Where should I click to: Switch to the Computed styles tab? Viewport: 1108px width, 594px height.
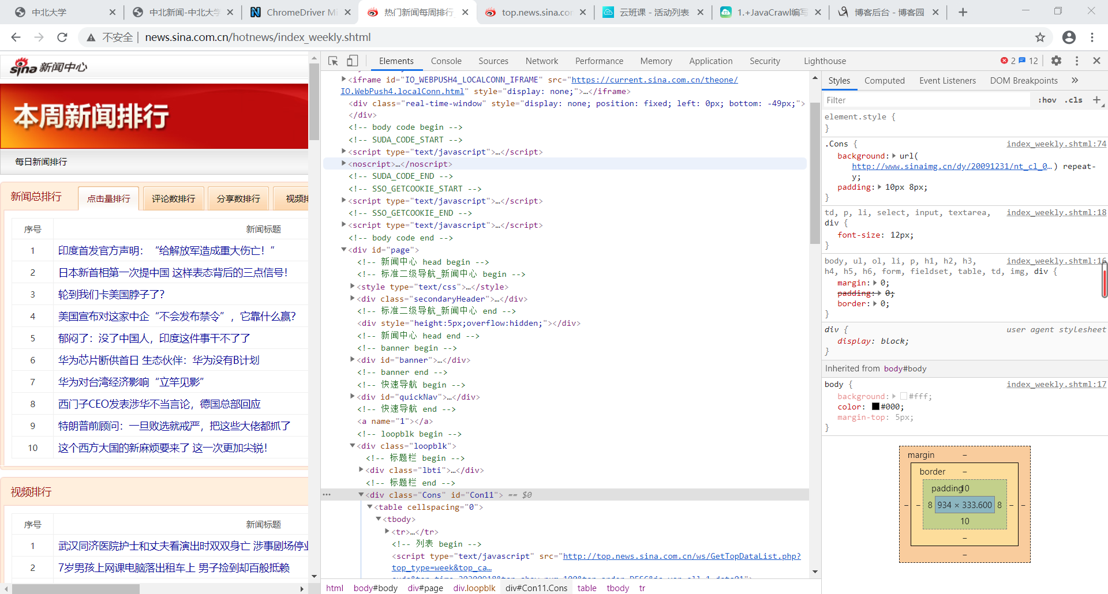[884, 81]
